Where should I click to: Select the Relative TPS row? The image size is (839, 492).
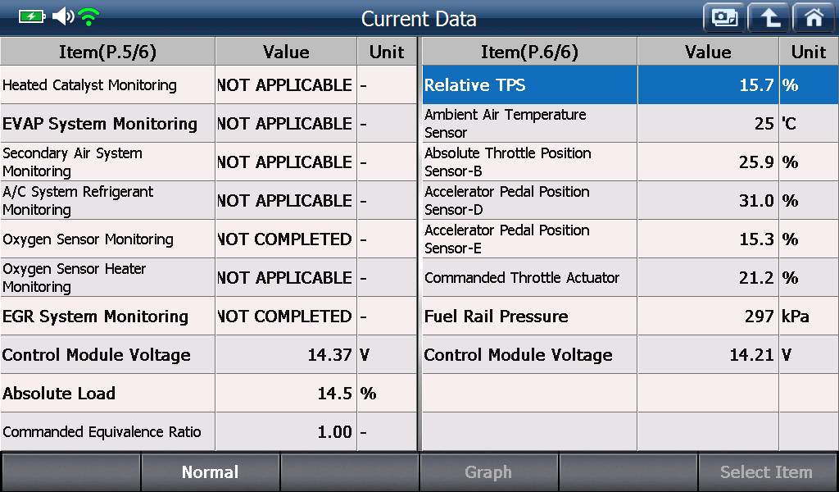pos(630,84)
